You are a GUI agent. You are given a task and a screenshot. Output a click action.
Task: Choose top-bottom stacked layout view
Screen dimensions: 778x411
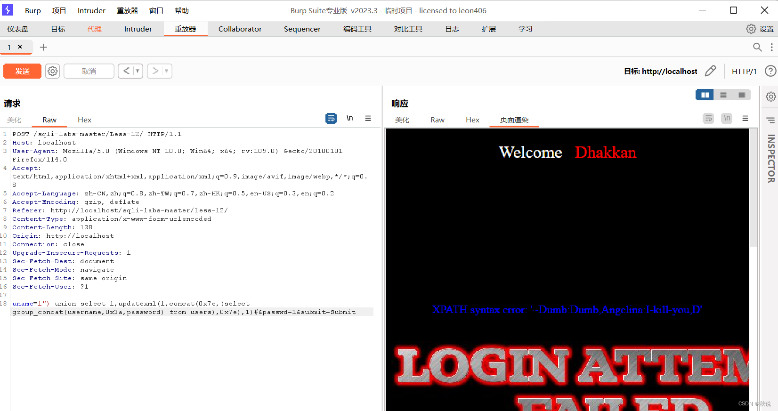[723, 95]
